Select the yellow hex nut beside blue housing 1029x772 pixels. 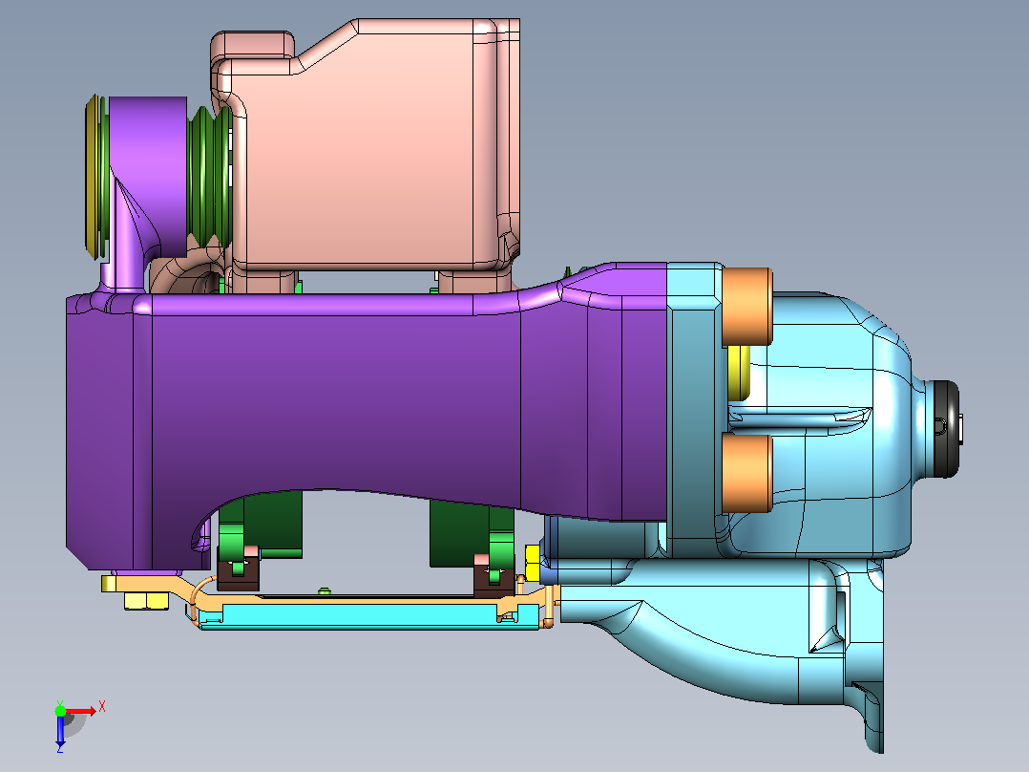(x=533, y=563)
